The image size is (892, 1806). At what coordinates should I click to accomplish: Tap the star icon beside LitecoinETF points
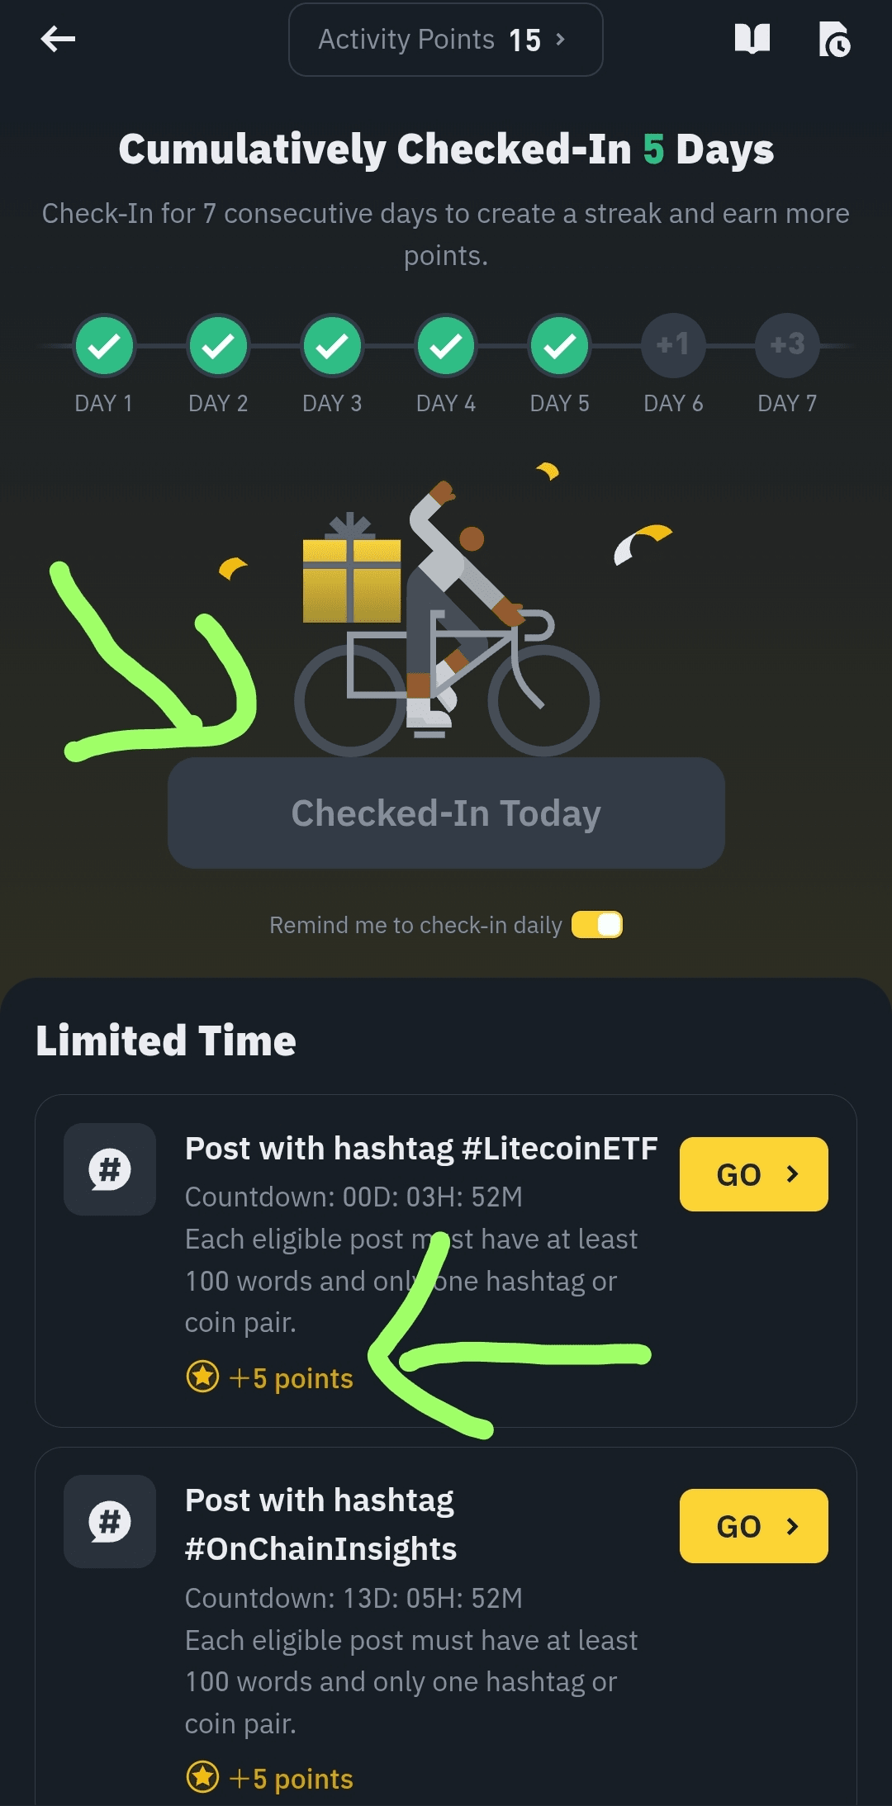[202, 1377]
